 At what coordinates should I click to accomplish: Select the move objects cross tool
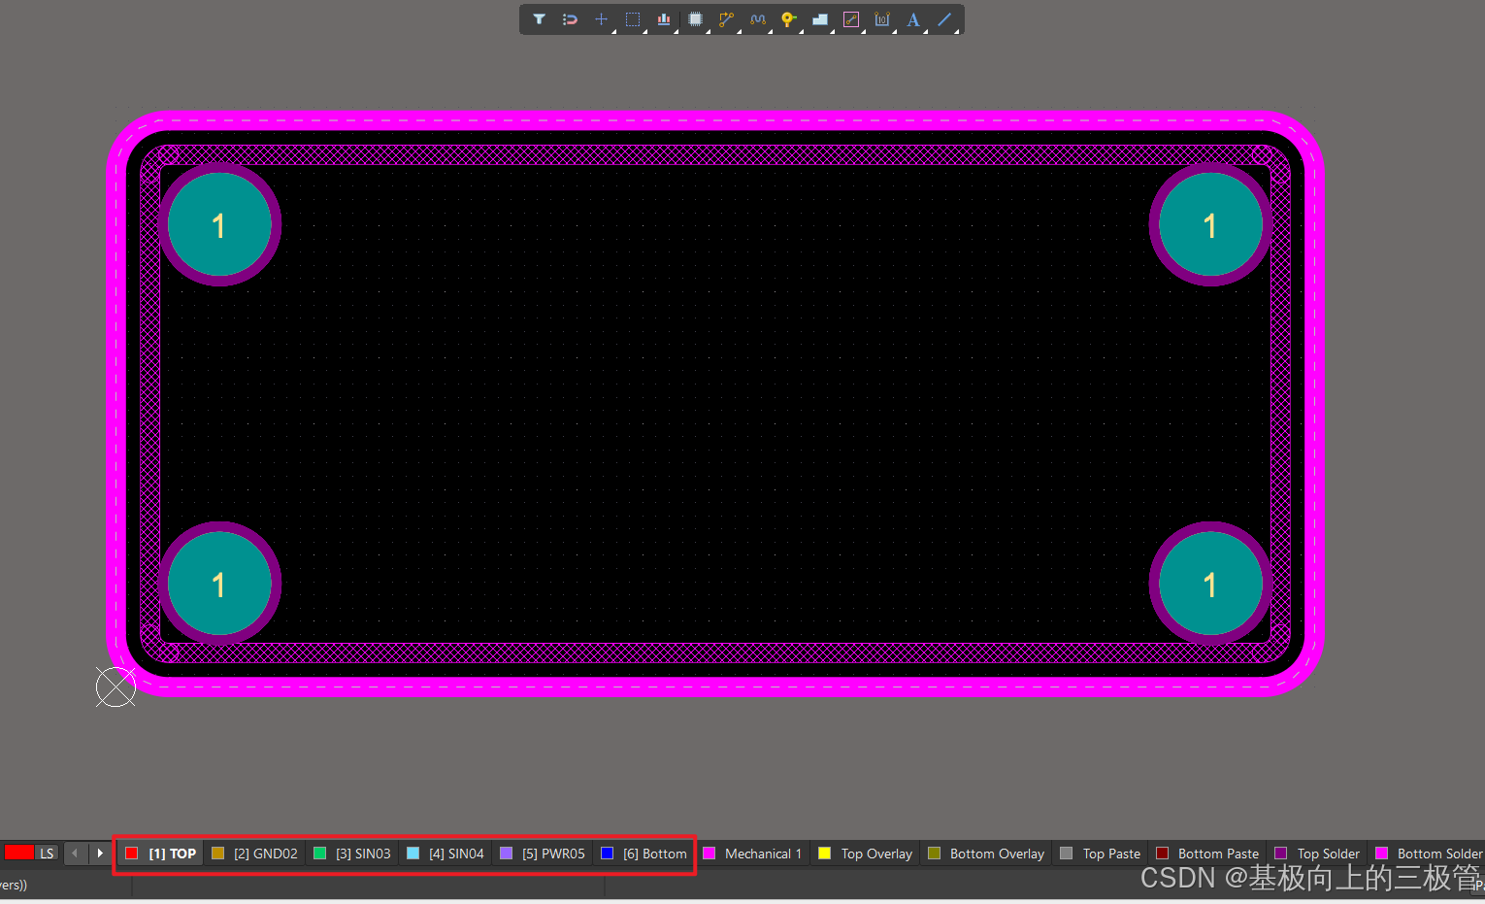601,19
